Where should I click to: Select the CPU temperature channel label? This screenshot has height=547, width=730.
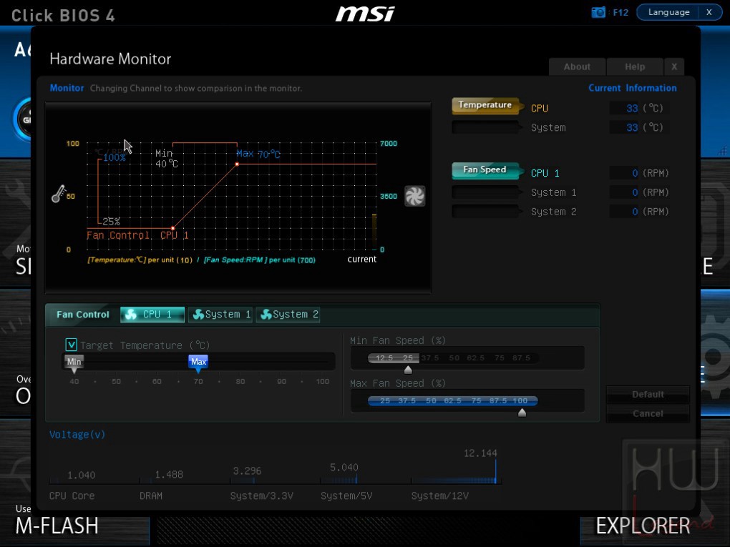click(x=540, y=109)
